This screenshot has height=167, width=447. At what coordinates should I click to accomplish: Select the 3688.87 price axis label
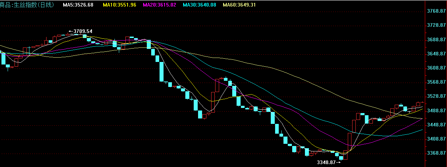[436, 39]
